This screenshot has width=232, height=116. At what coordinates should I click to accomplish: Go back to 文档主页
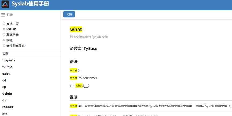13,24
